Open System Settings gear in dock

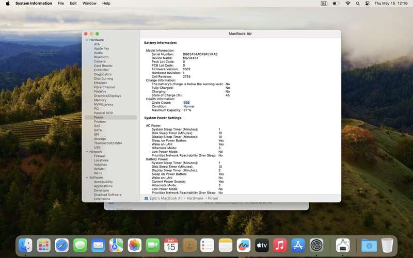click(x=316, y=246)
